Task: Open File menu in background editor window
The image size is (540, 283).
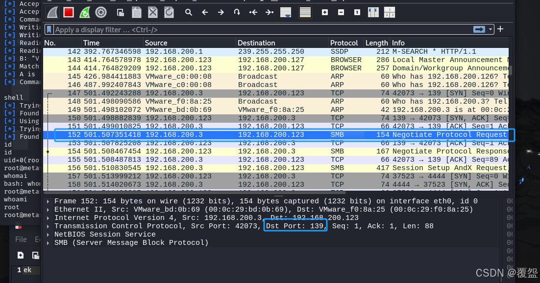Action: (x=21, y=239)
